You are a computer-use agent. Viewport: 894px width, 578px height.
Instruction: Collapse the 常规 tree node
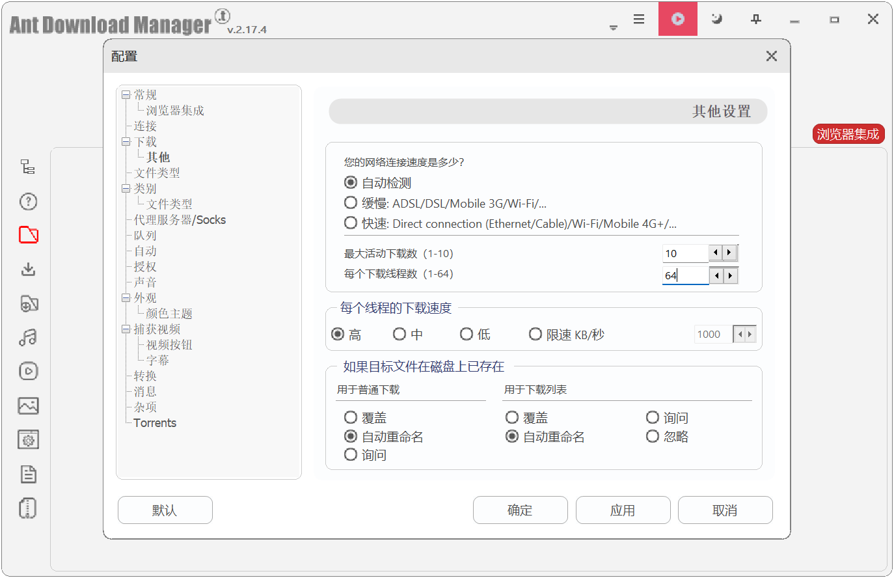click(126, 95)
